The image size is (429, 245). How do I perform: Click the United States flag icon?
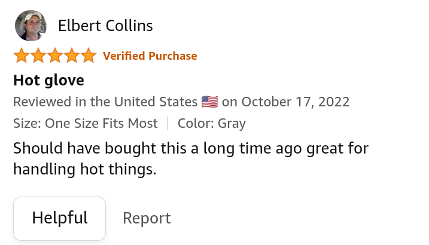pos(209,102)
